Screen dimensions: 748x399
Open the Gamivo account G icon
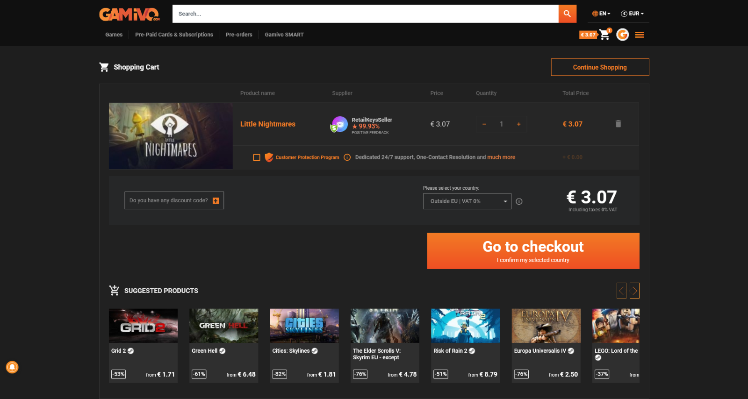pos(622,35)
